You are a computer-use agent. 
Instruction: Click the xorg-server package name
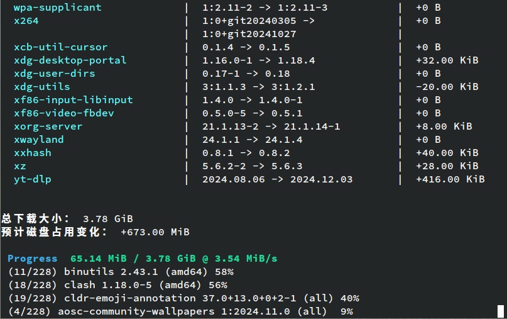(x=48, y=126)
